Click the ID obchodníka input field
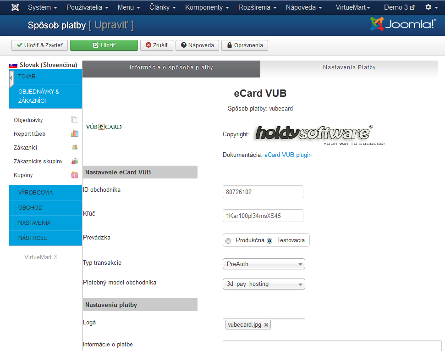This screenshot has height=351, width=445. tap(263, 192)
